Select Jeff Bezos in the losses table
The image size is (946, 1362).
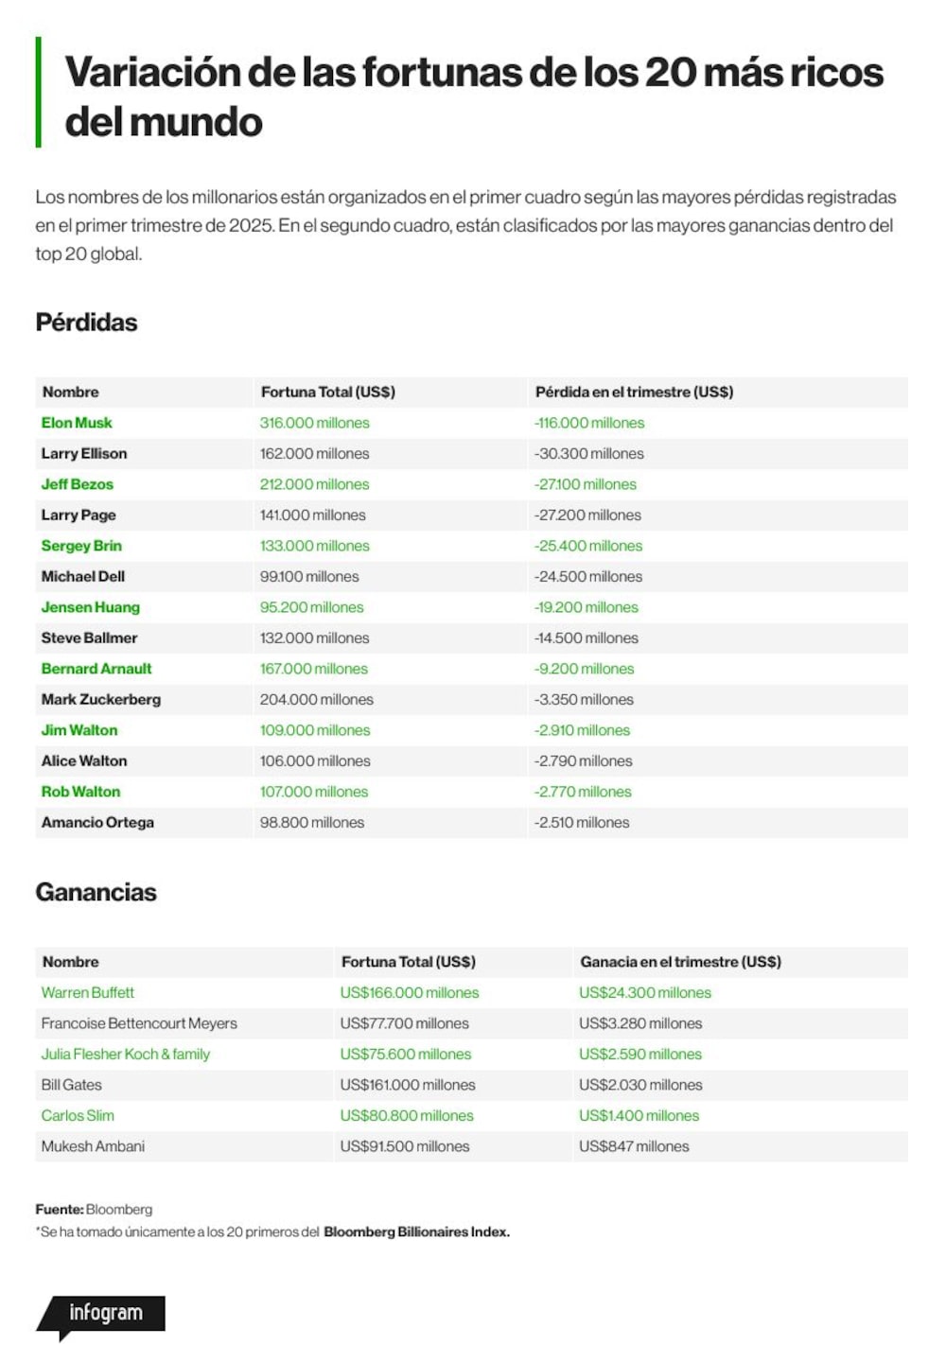point(78,484)
